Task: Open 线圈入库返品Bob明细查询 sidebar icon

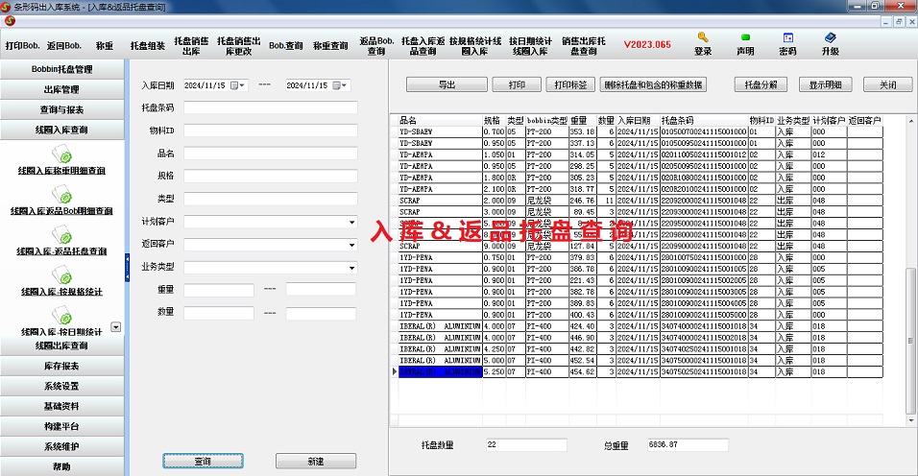Action: 61,193
